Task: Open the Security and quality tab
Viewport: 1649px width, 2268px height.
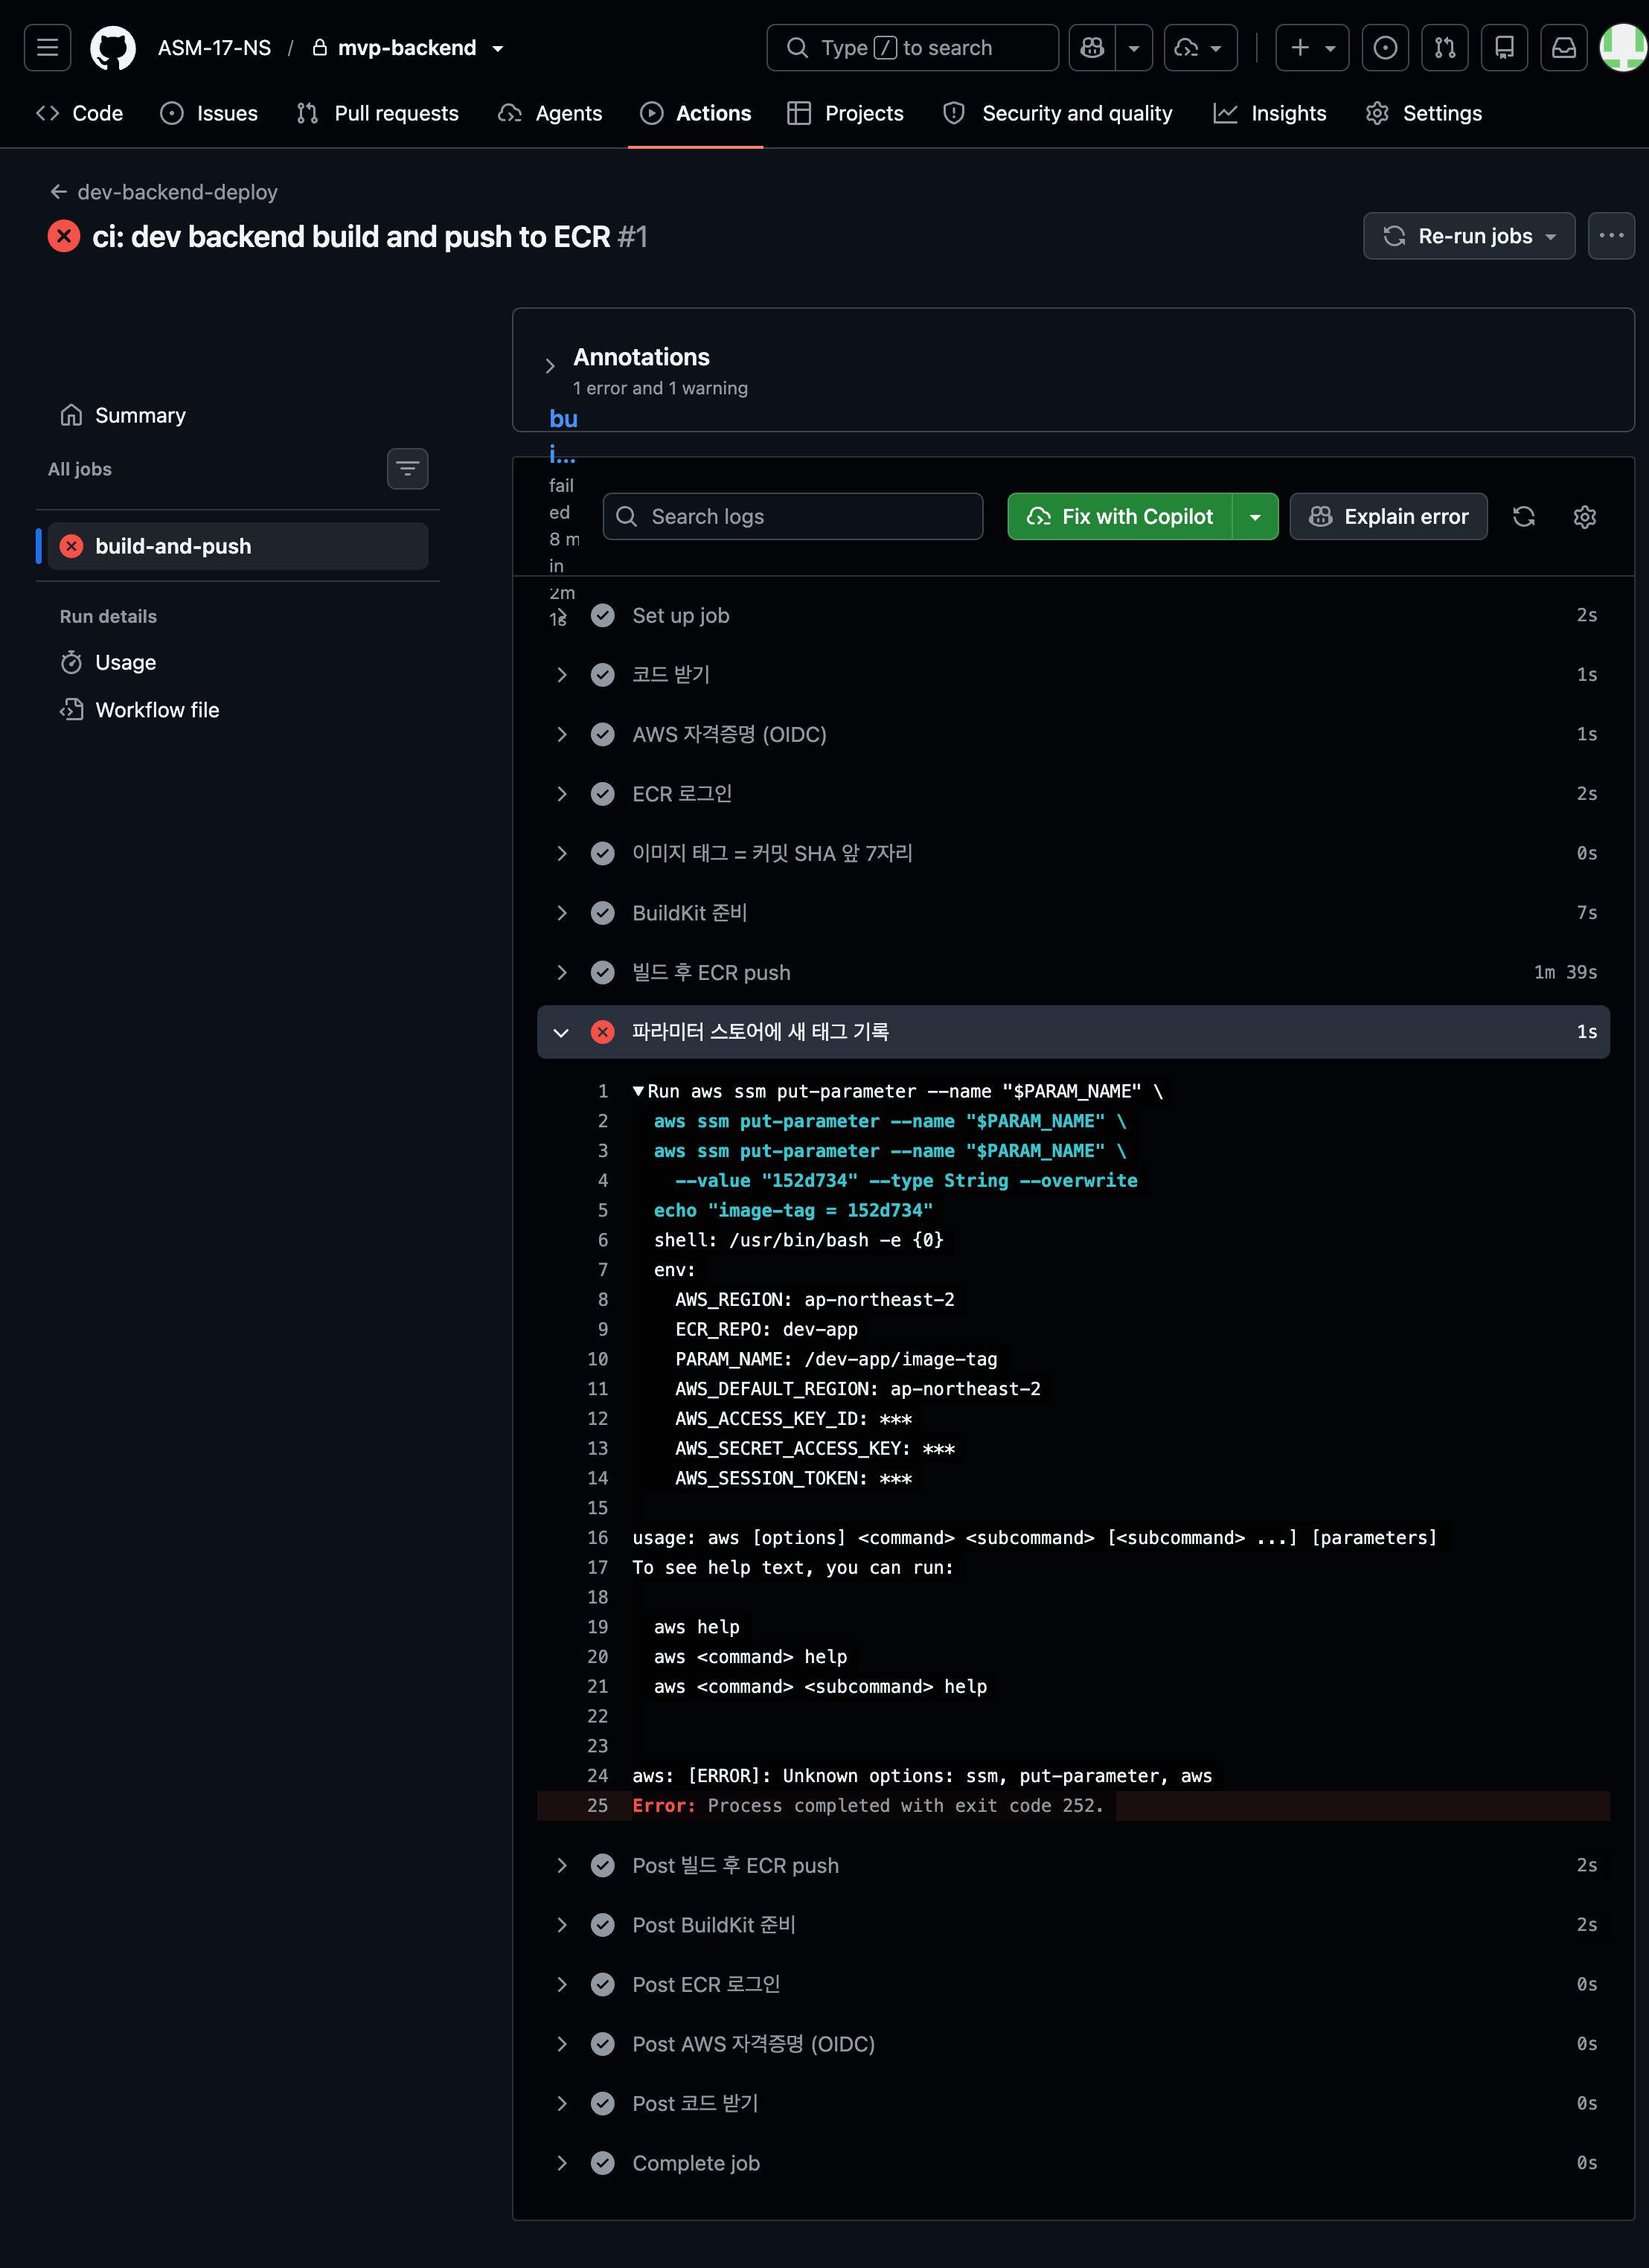Action: pos(1058,113)
